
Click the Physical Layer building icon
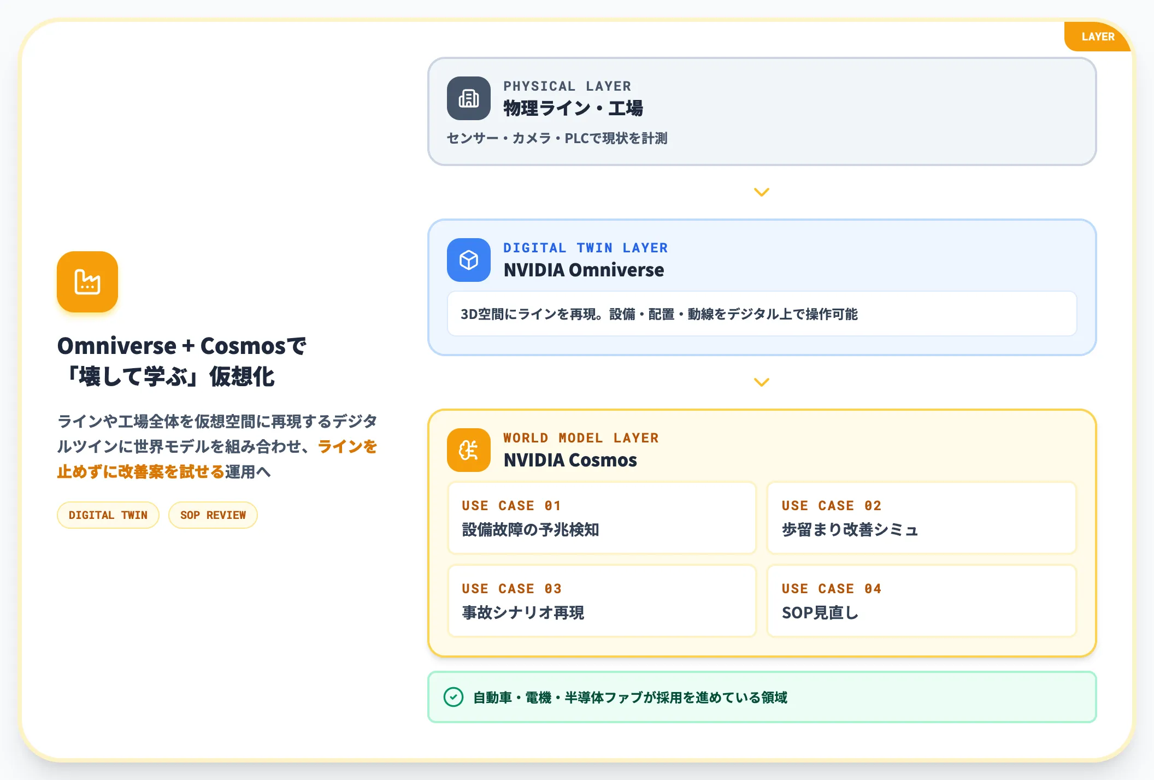click(469, 98)
